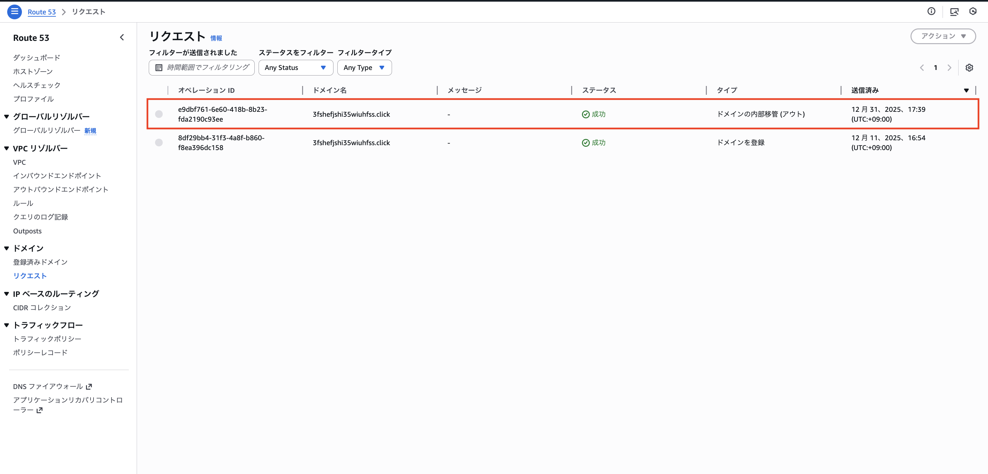Select the radio button for request 8df29bb4
The image size is (988, 474).
159,142
